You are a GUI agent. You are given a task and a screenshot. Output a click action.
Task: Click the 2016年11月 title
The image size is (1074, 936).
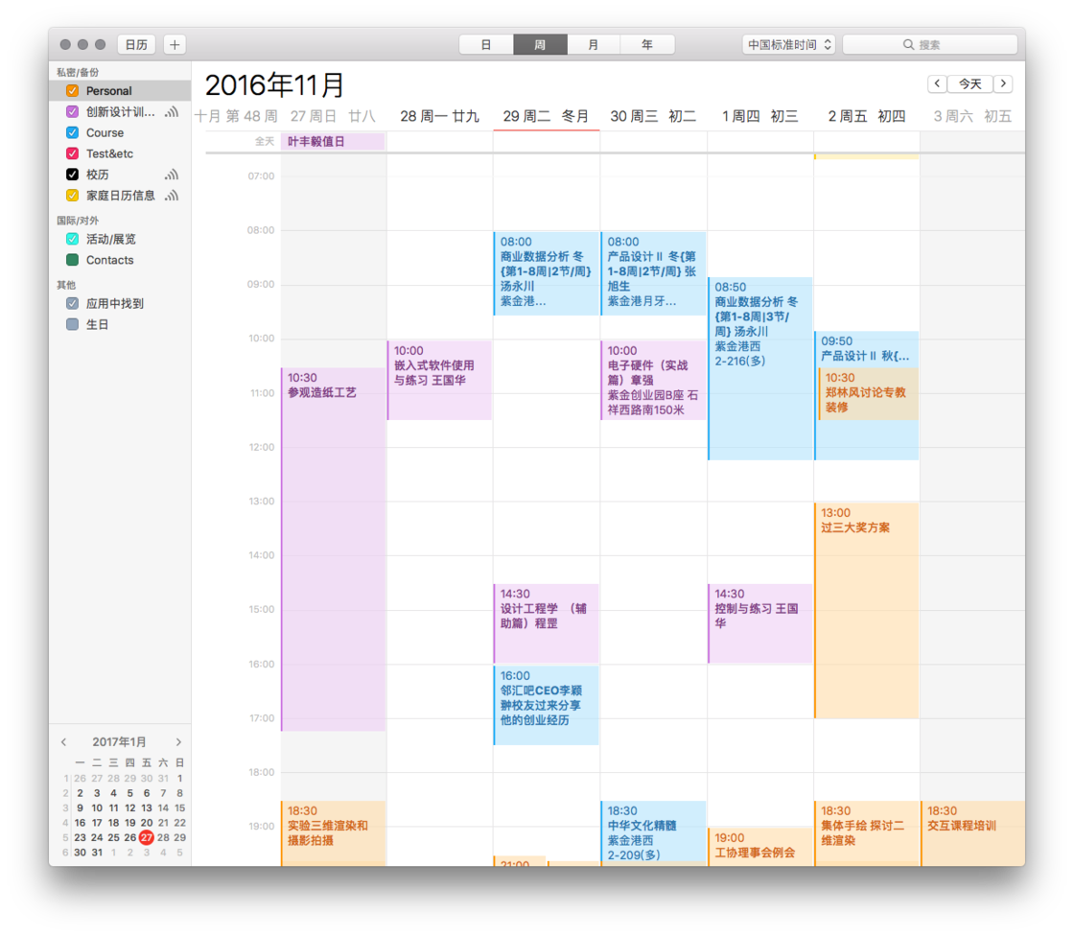[x=274, y=85]
